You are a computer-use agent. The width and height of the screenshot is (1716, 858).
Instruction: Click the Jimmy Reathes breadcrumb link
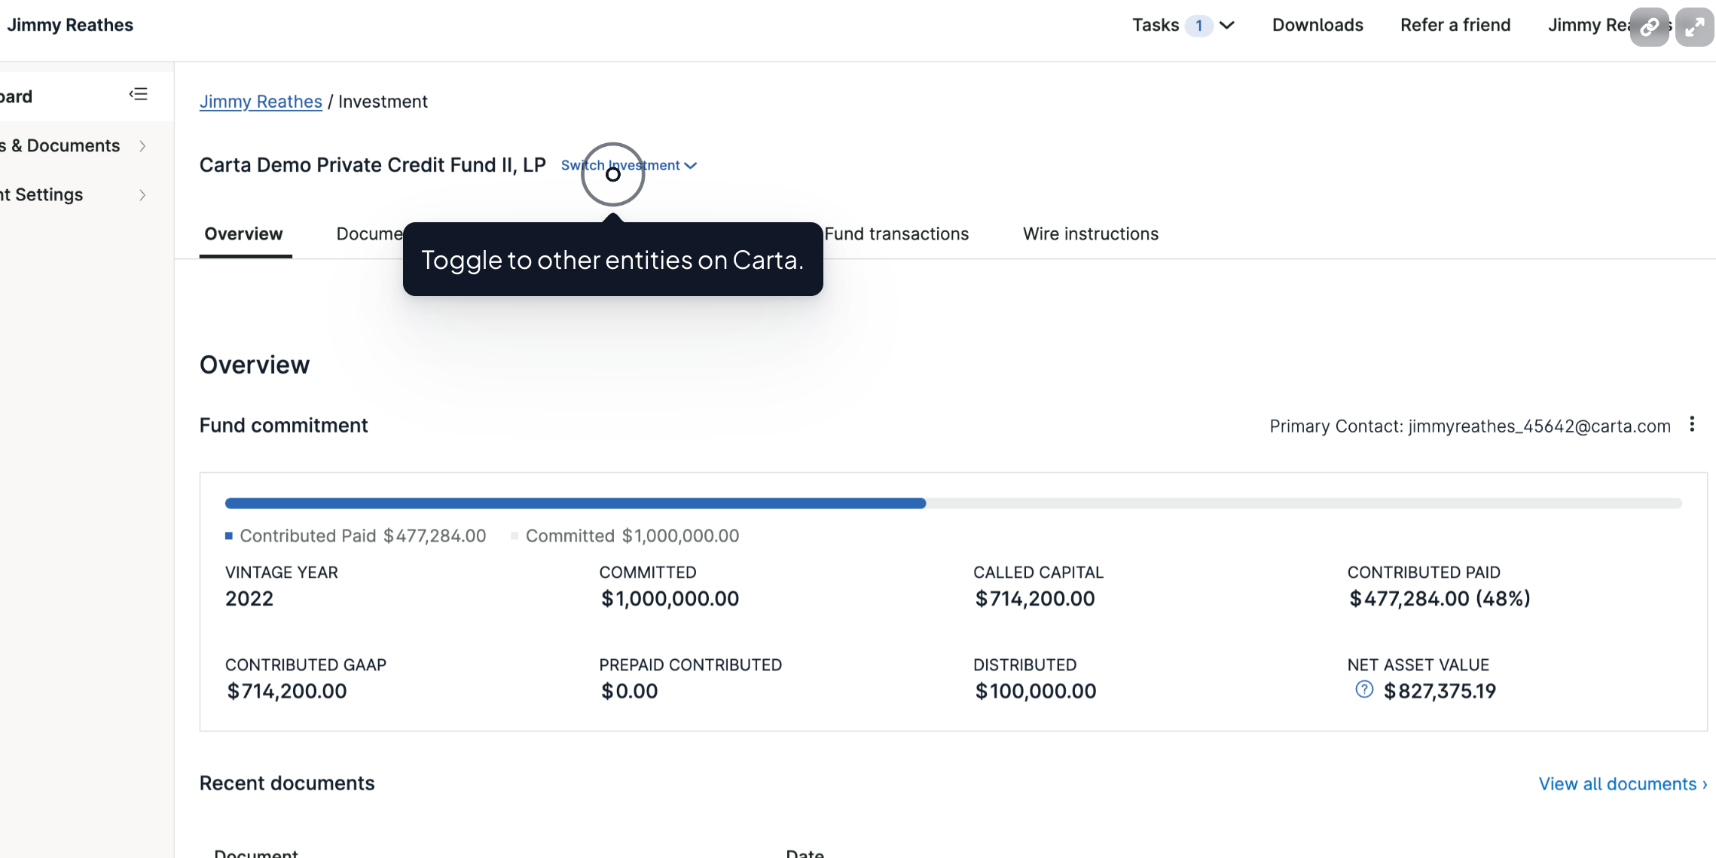tap(261, 102)
